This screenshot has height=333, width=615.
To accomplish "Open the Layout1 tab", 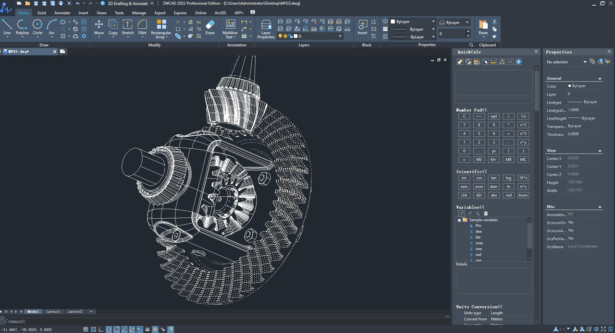I will click(53, 311).
